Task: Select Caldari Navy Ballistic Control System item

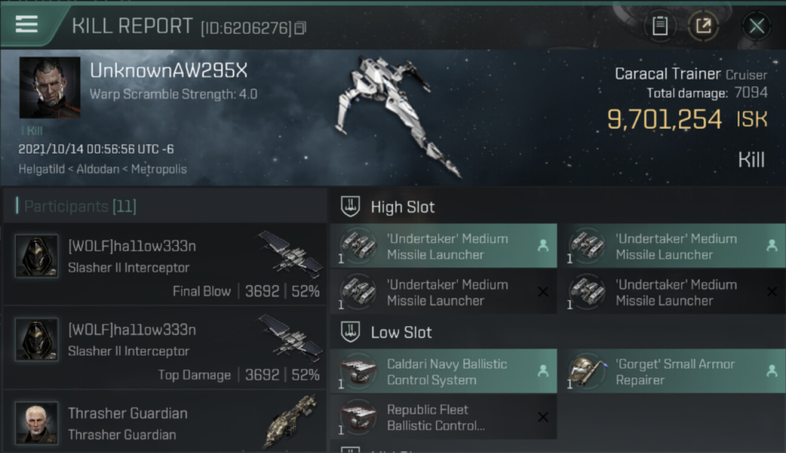Action: 443,371
